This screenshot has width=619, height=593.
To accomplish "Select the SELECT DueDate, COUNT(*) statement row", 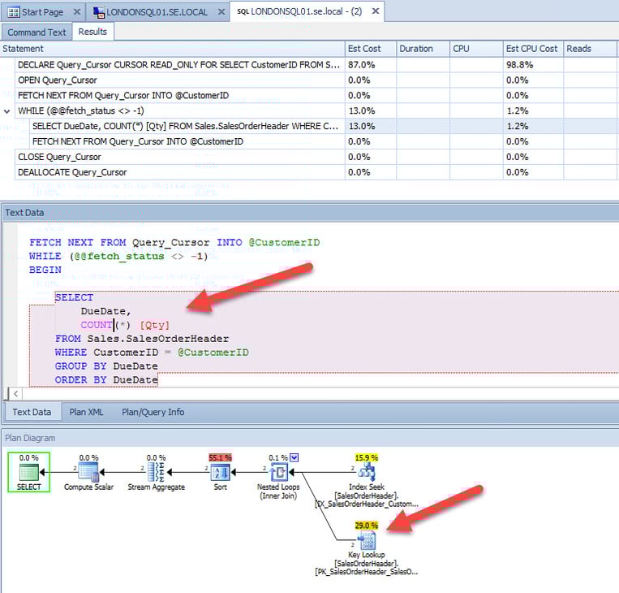I will 324,126.
